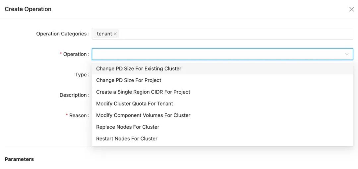358x169 pixels.
Task: Choose Change PD Size For Project
Action: 129,80
